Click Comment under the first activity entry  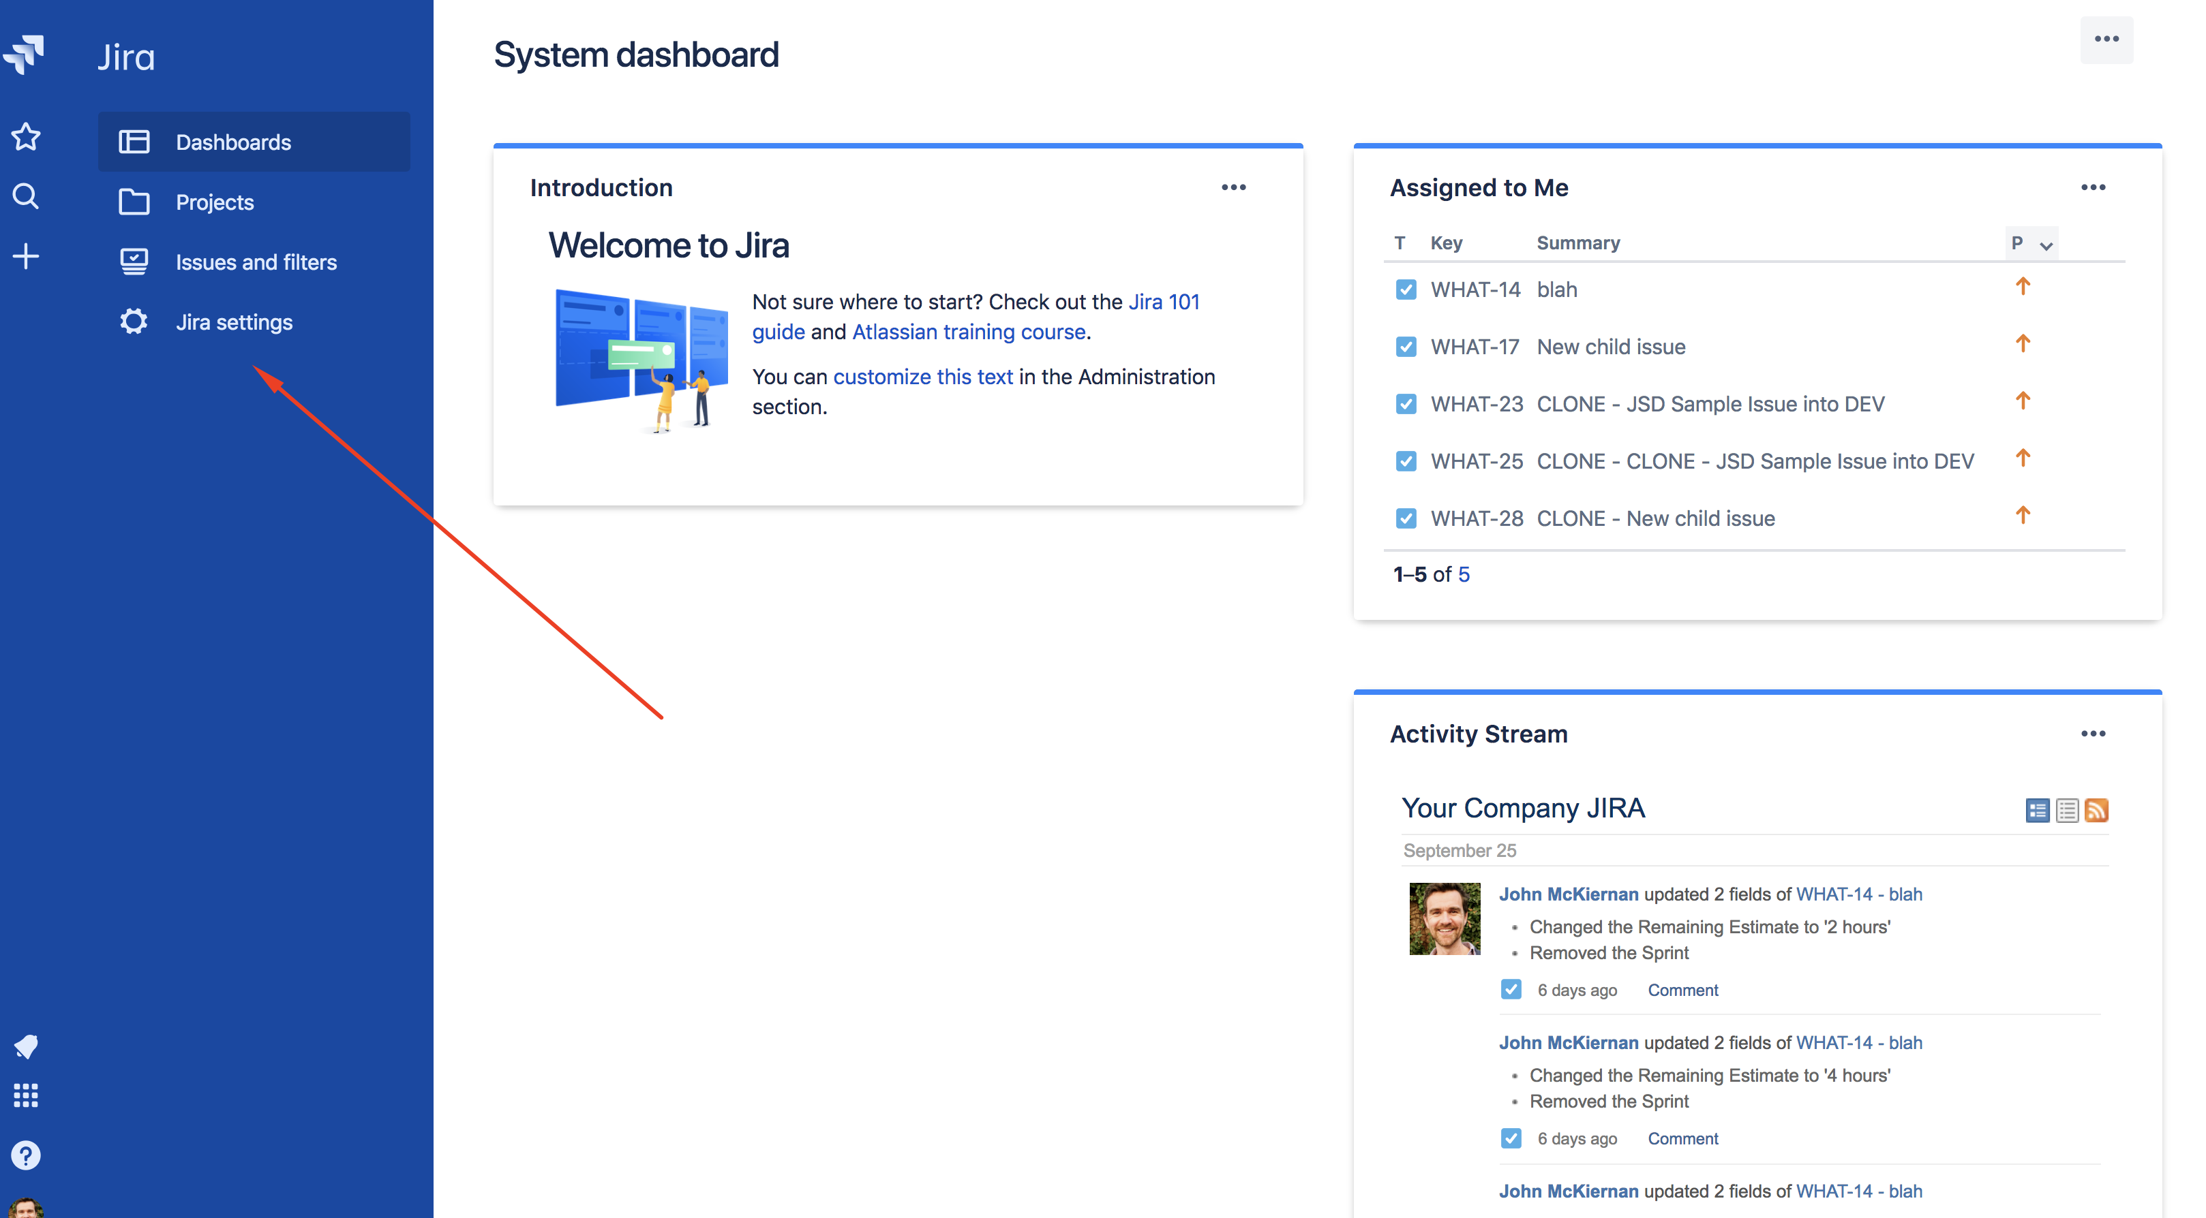(1682, 990)
